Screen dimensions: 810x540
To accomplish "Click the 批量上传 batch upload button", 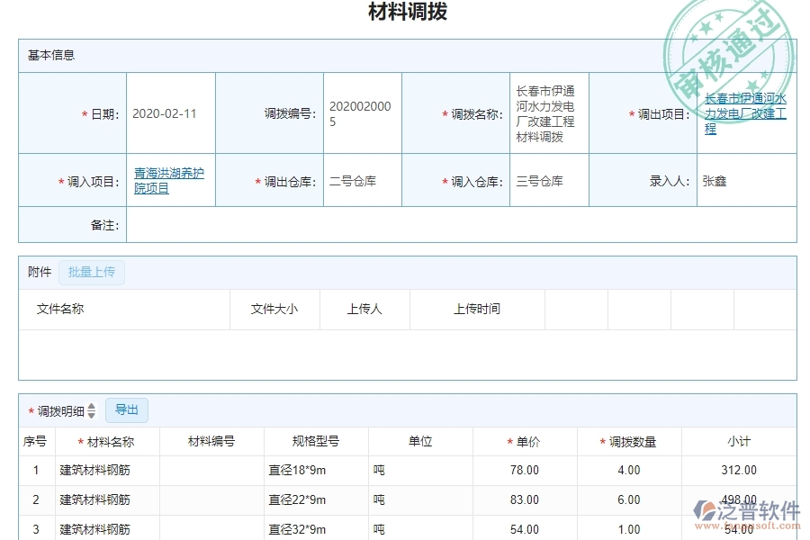I will click(91, 272).
